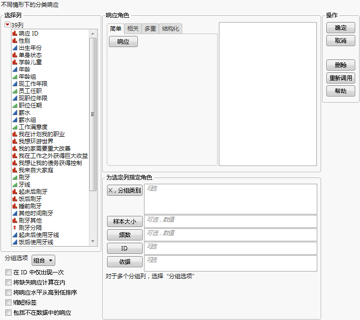Click the ordinal icon beside 年龄组
Screen dimensions: 360x320
point(15,77)
